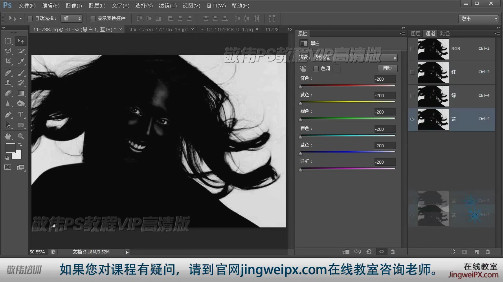
Task: Select the Crop tool
Action: click(x=8, y=62)
